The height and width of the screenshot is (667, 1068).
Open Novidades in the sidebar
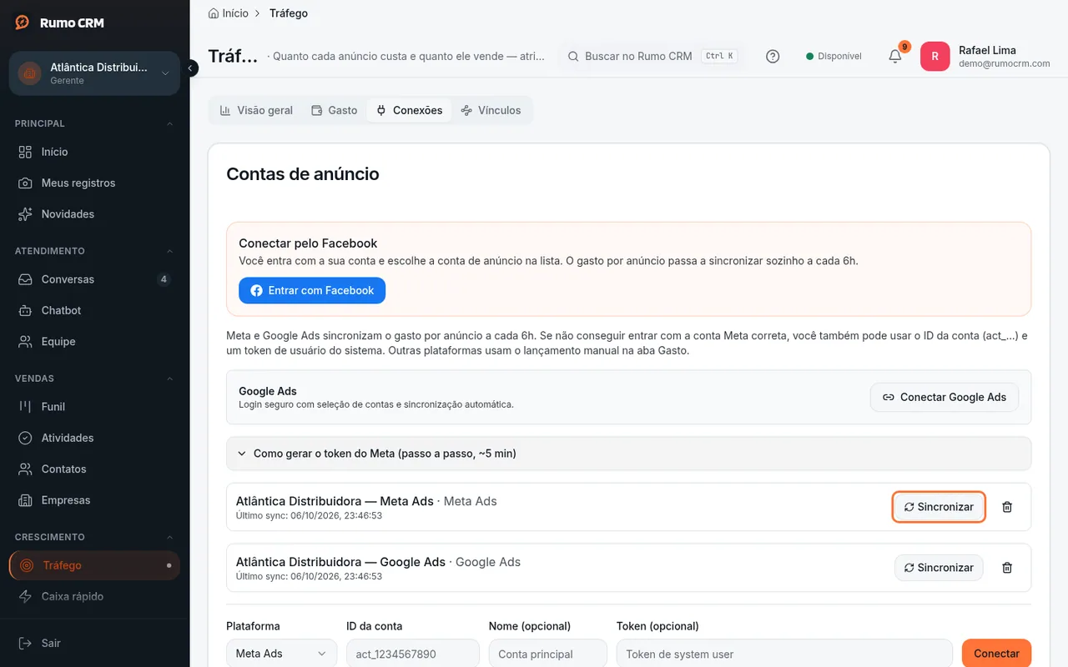[x=94, y=214]
